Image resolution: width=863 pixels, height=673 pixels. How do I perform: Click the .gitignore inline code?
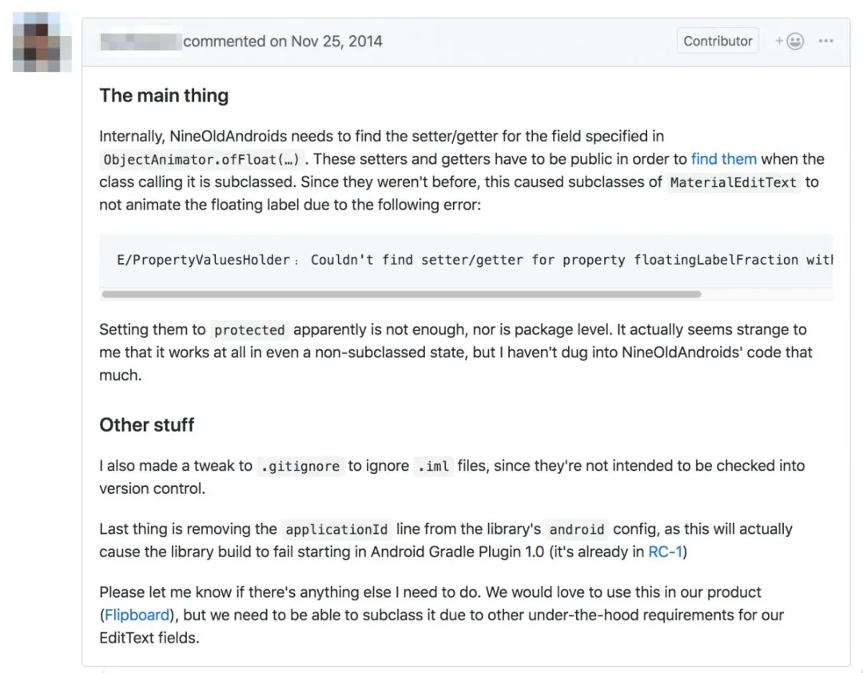tap(300, 467)
